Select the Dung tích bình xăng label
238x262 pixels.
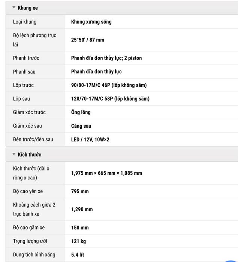click(34, 255)
